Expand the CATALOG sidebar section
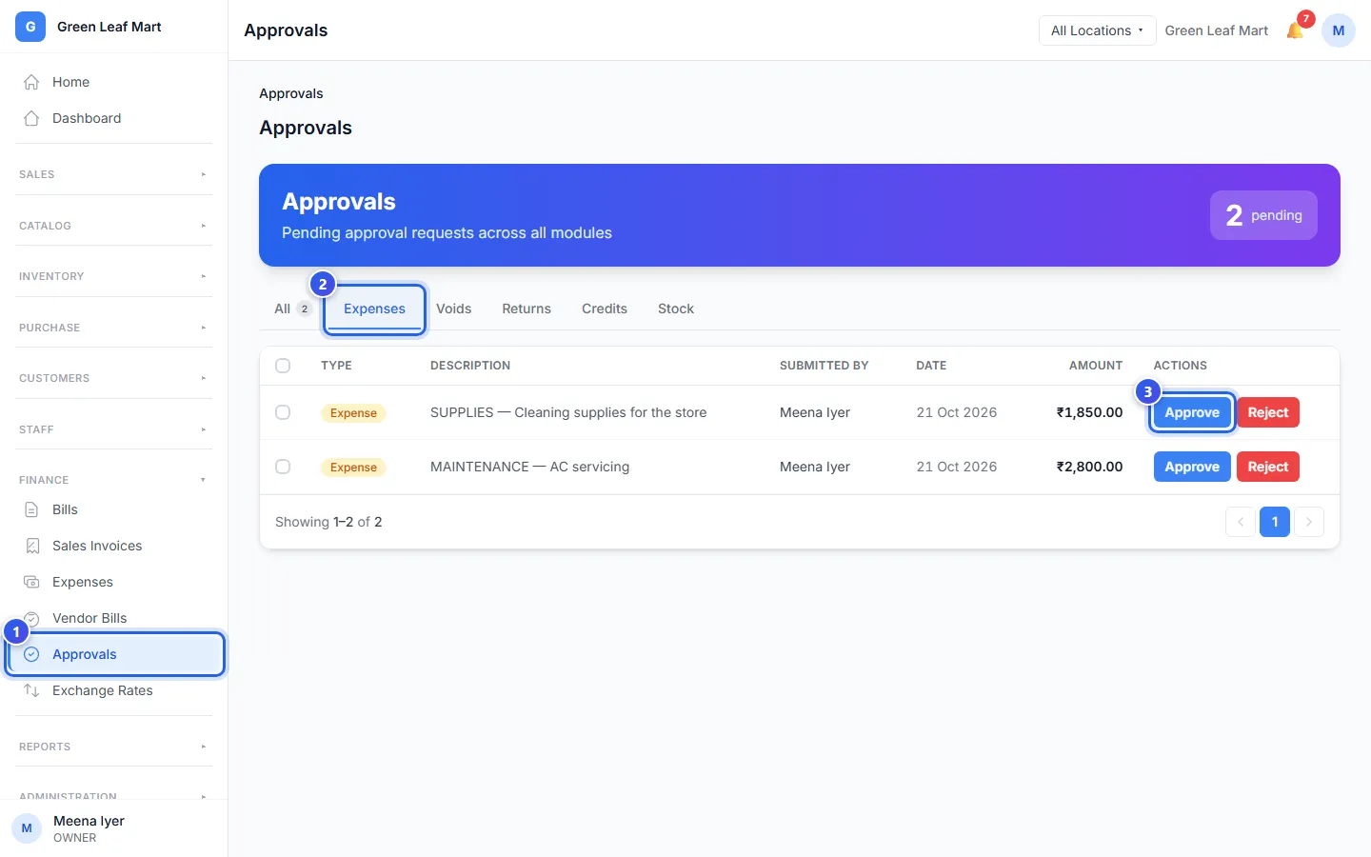The image size is (1371, 857). coord(114,226)
